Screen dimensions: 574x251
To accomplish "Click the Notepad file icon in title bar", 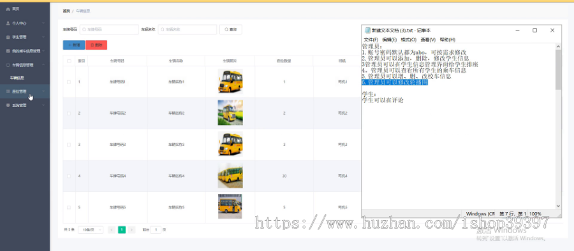I will point(367,31).
